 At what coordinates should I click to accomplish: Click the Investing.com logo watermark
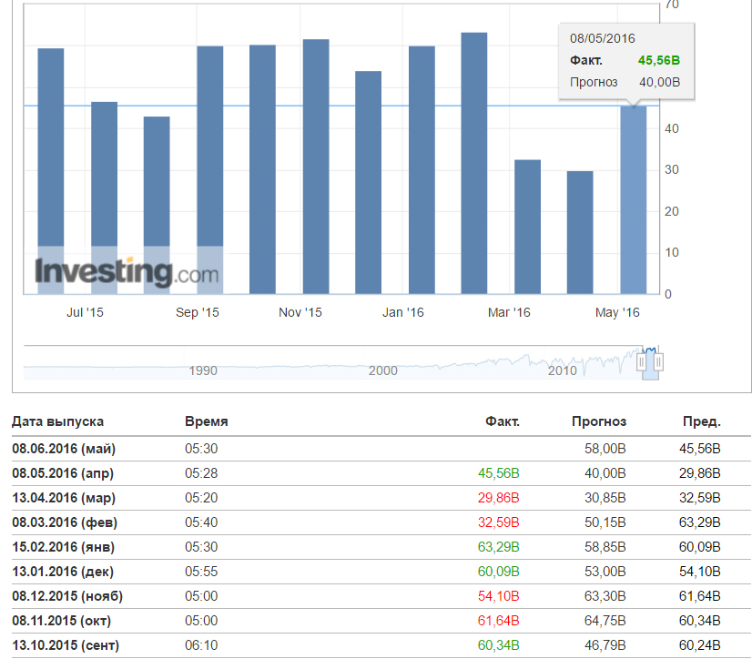pos(127,271)
